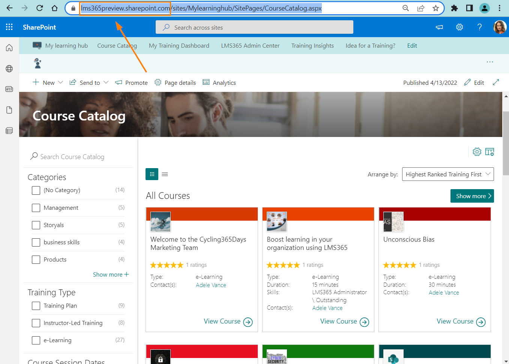The height and width of the screenshot is (364, 509).
Task: Open My files page icon in left rail
Action: point(9,110)
